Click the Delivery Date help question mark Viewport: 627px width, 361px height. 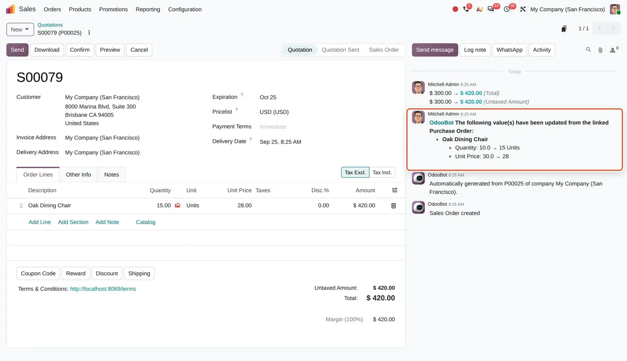coord(250,139)
